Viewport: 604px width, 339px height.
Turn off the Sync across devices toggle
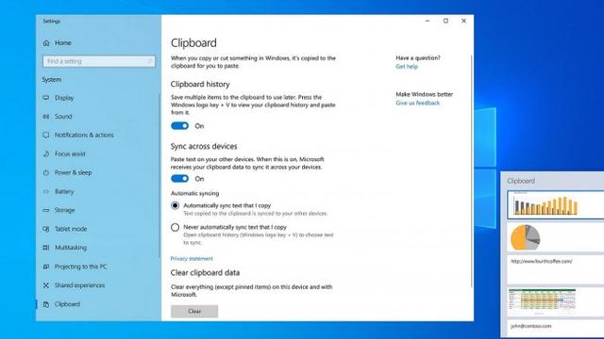180,178
